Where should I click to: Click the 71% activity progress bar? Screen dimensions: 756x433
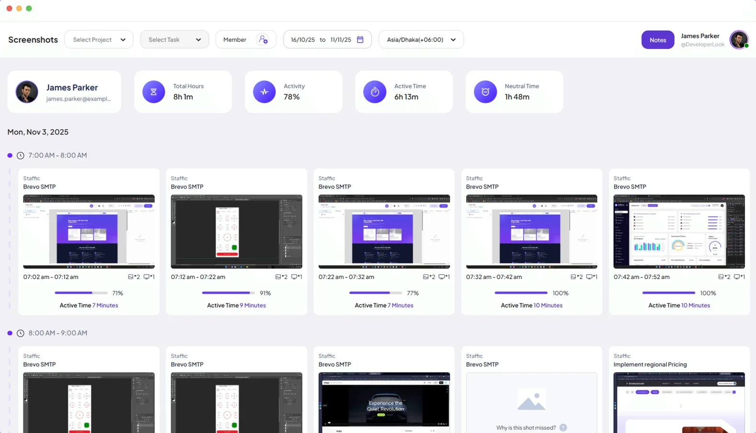pos(81,293)
